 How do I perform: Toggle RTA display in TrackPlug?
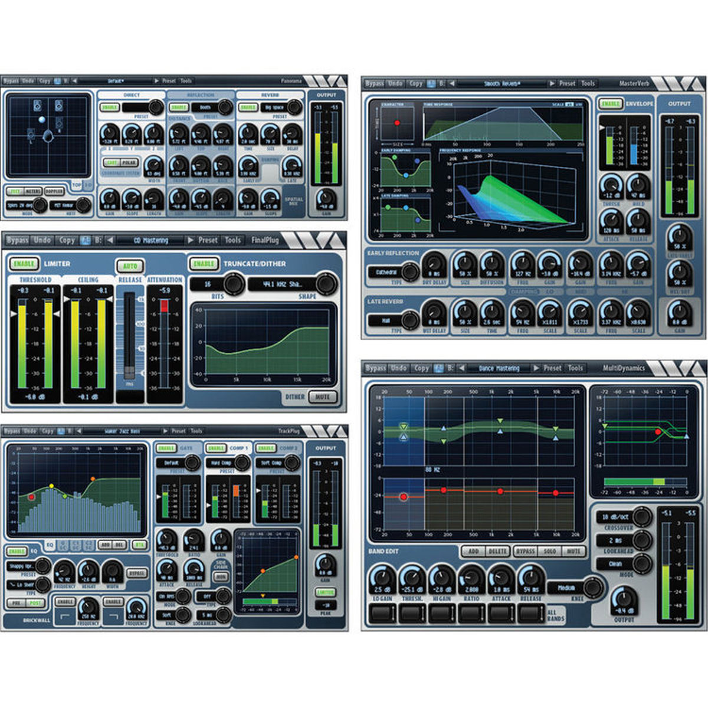[140, 545]
